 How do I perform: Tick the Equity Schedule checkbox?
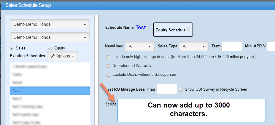tap(188, 30)
